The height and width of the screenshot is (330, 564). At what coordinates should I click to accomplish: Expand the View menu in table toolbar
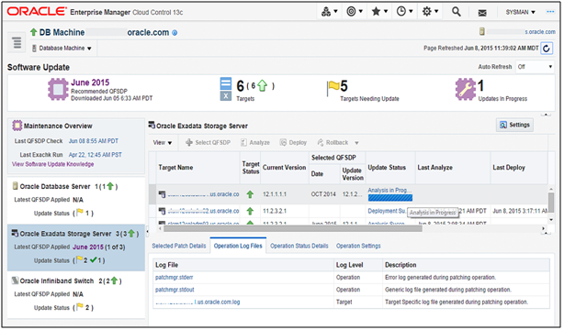coord(163,143)
